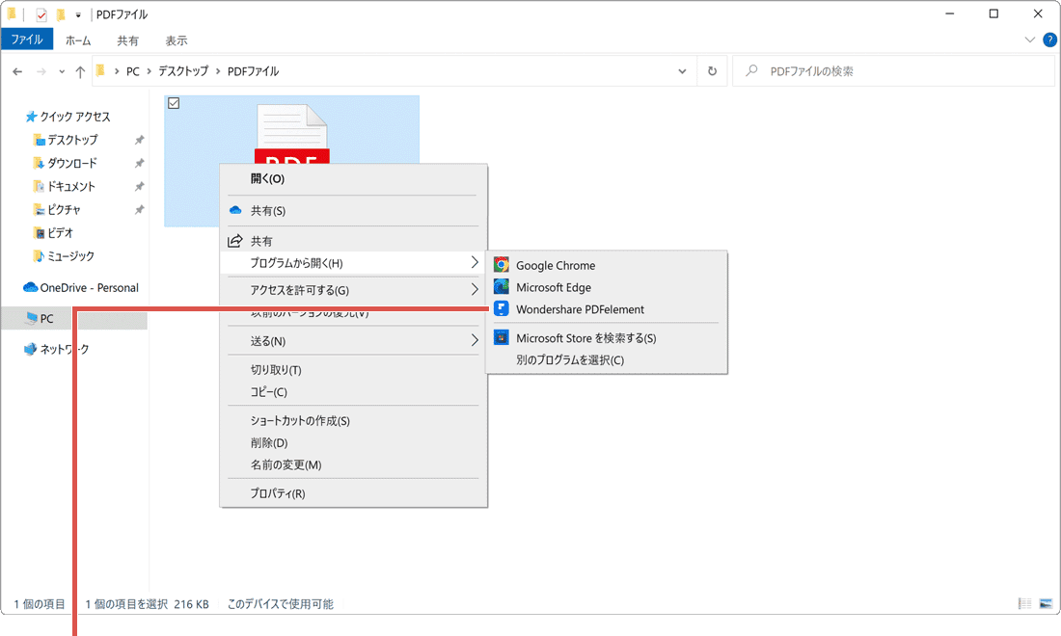Go back using the back arrow

tap(17, 70)
